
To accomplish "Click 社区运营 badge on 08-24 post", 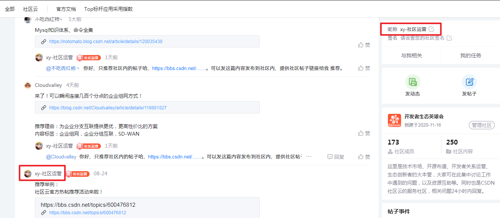I will pos(78,174).
